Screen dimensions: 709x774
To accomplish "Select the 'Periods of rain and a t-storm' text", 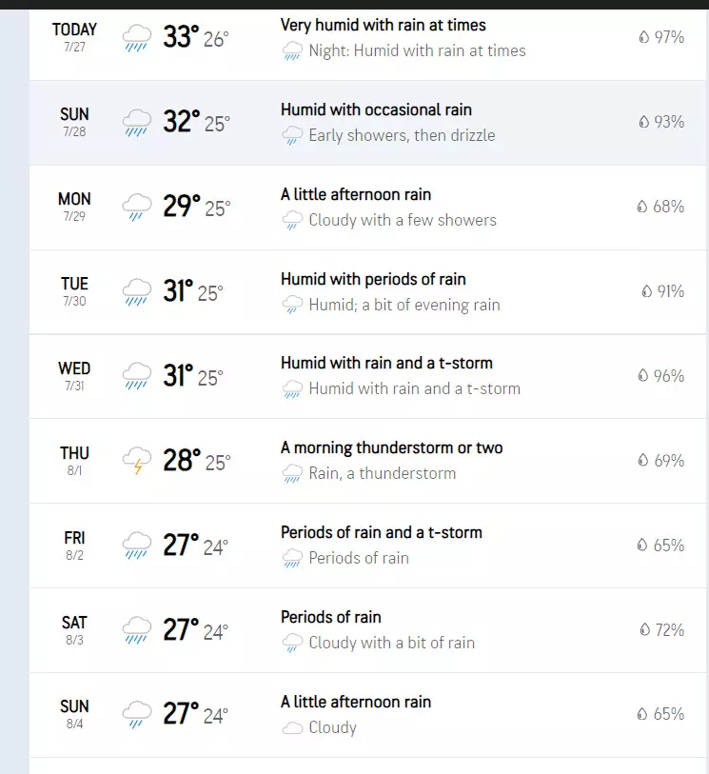I will tap(381, 532).
